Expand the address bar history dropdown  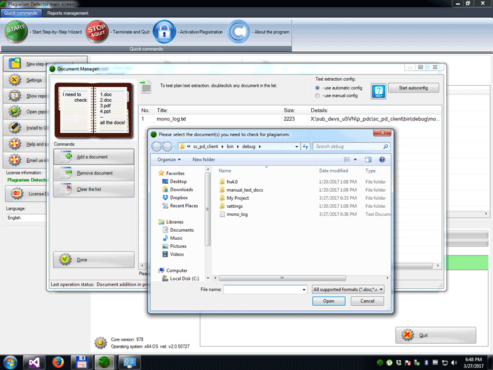[296, 147]
